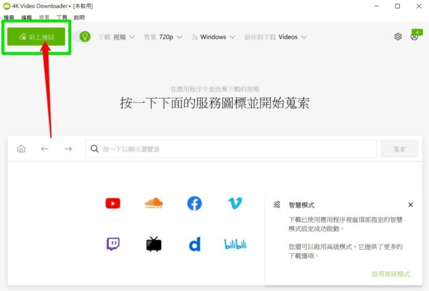Open the bilibili service icon
Image resolution: width=429 pixels, height=291 pixels.
coord(235,244)
